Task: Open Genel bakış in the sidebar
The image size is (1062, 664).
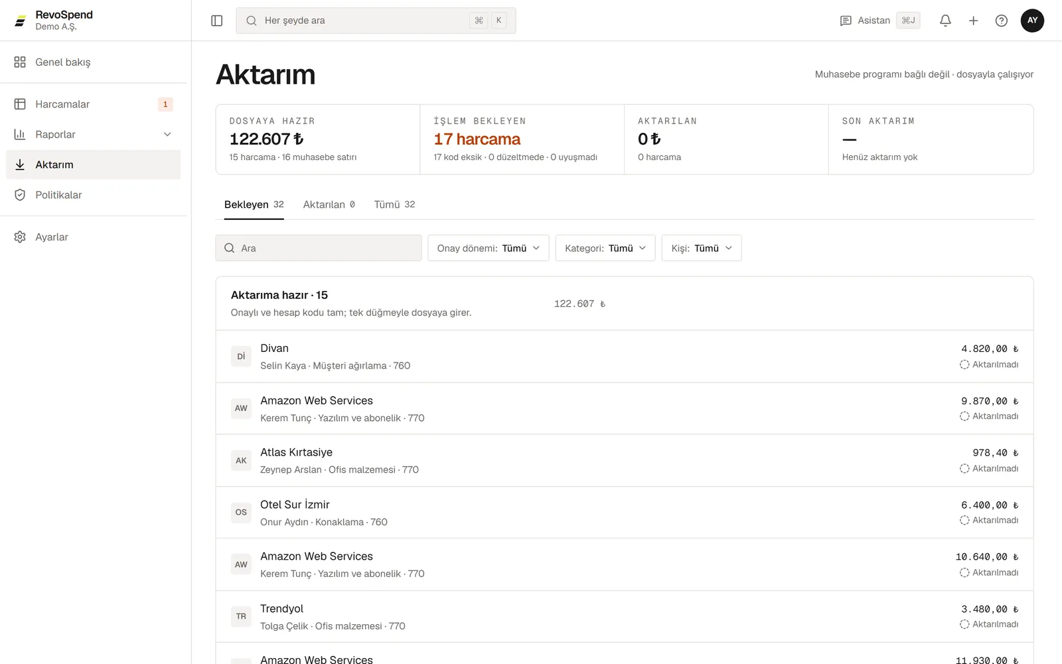Action: coord(93,62)
